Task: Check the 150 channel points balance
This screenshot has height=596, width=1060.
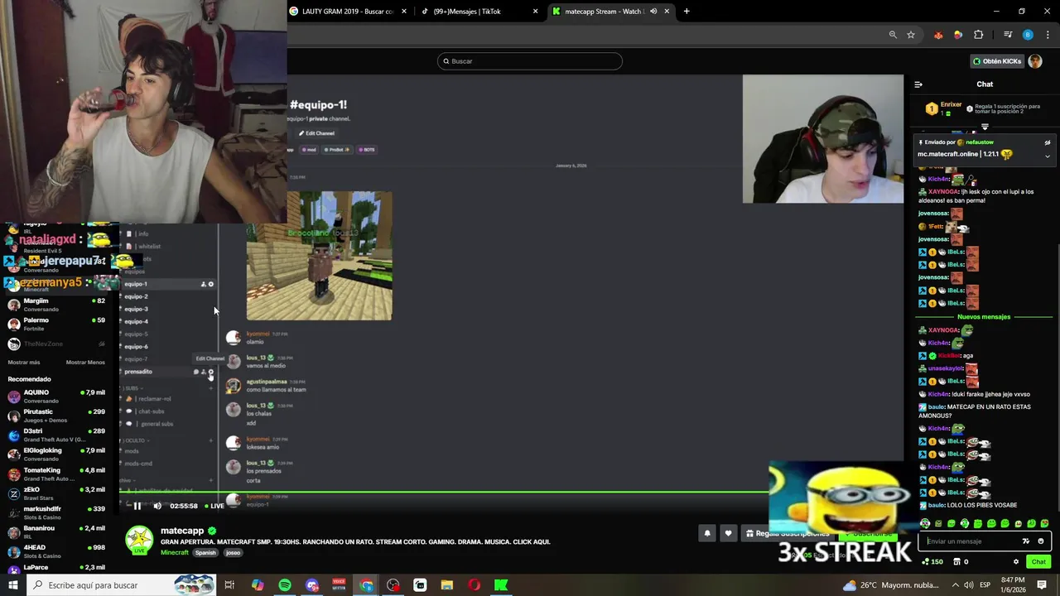Action: 932,562
